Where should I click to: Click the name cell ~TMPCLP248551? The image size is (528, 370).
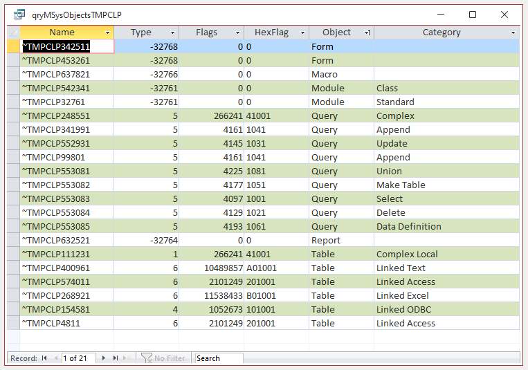pyautogui.click(x=67, y=115)
